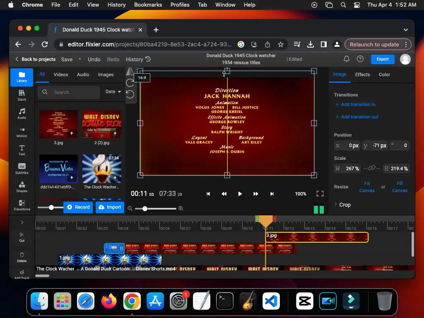Select the Cut tool in timeline
424x318 pixels.
click(x=22, y=237)
